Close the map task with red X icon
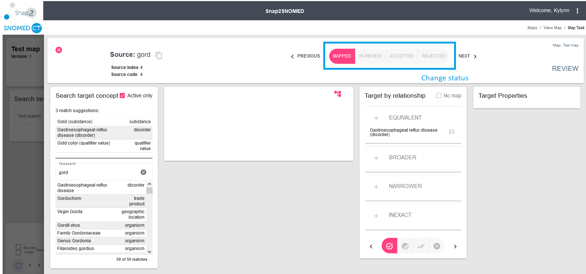Image resolution: width=586 pixels, height=274 pixels. (59, 50)
